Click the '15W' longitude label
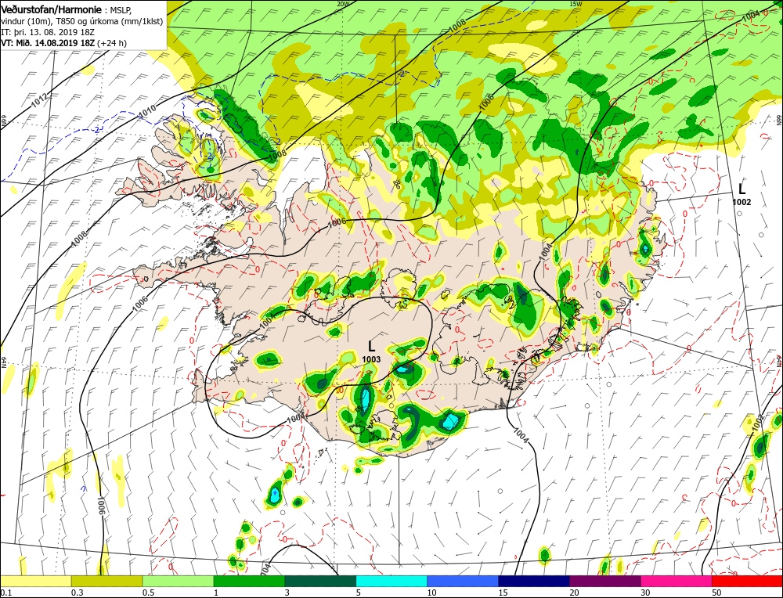 [x=576, y=4]
